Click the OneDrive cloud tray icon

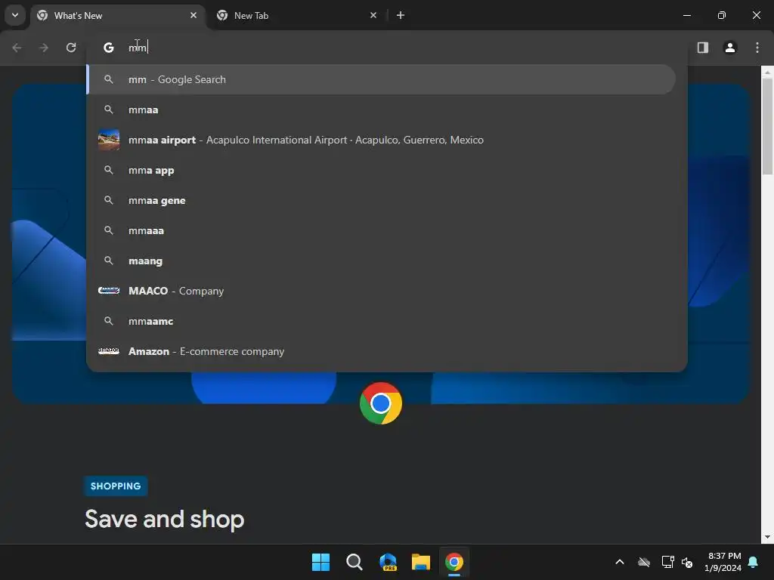point(644,562)
